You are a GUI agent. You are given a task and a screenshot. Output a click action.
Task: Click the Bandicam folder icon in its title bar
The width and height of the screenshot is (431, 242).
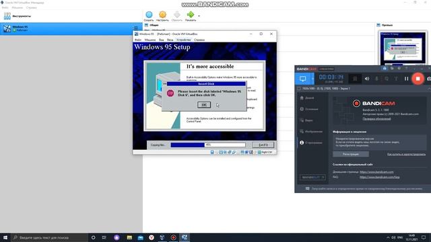click(x=392, y=69)
